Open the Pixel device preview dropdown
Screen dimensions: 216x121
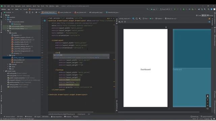click(x=145, y=18)
